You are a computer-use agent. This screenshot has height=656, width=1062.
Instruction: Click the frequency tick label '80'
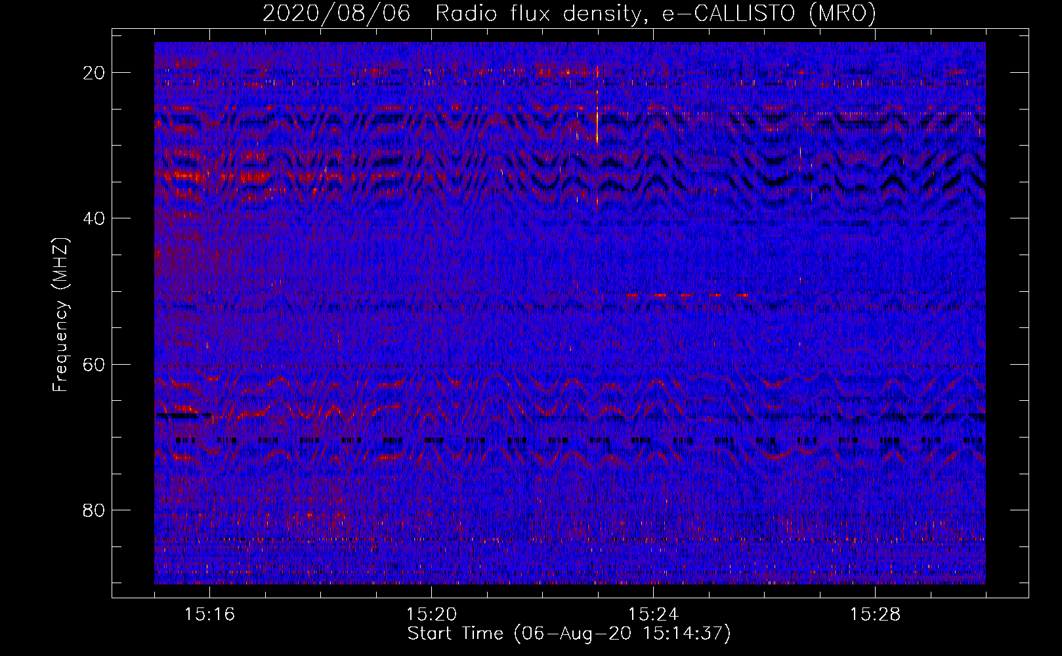[x=94, y=510]
